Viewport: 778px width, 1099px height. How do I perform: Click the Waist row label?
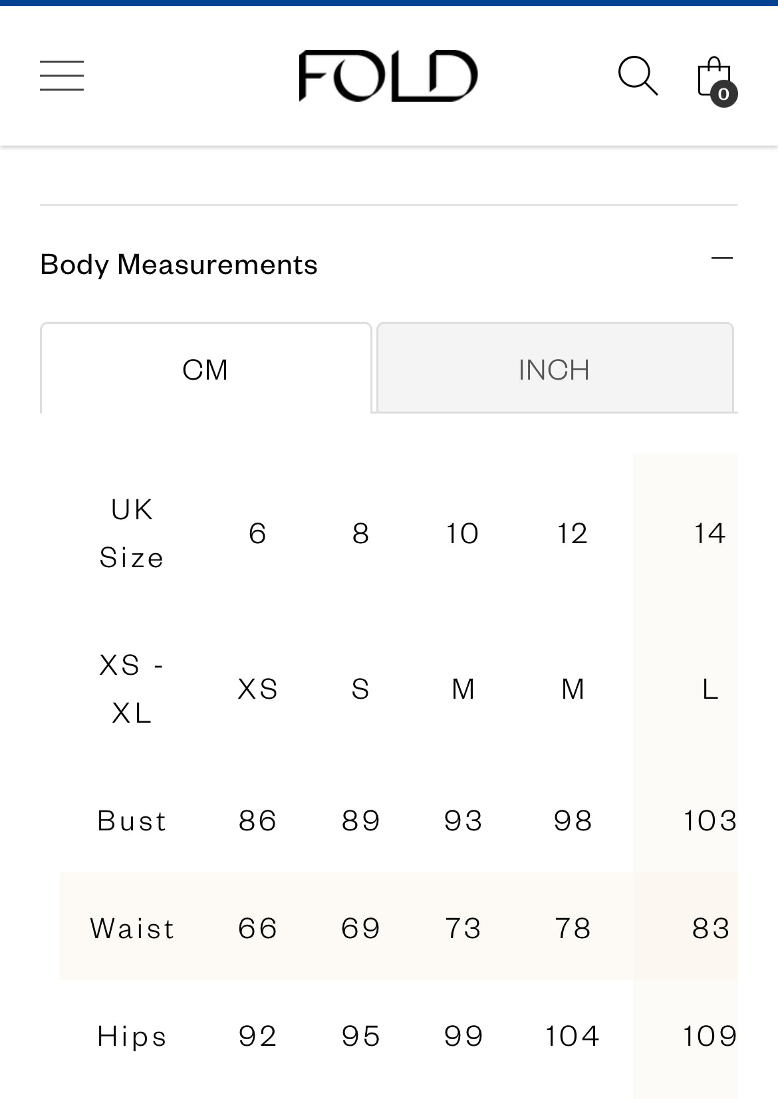pos(132,928)
